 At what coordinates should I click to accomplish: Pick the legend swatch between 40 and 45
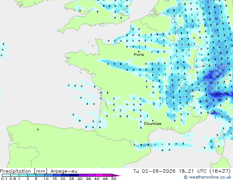coord(100,175)
